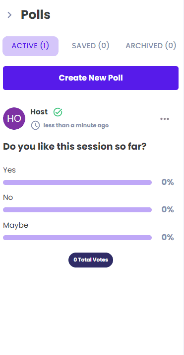Screen dimensions: 184x355
Task: Select the Yes poll option
Action: coord(9,170)
